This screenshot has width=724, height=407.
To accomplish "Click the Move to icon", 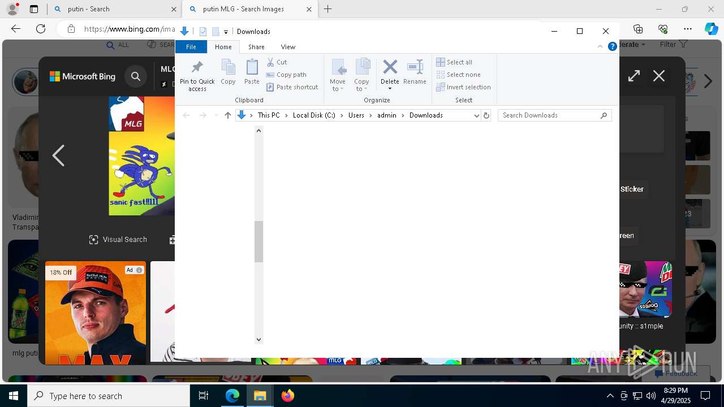I will tap(338, 67).
